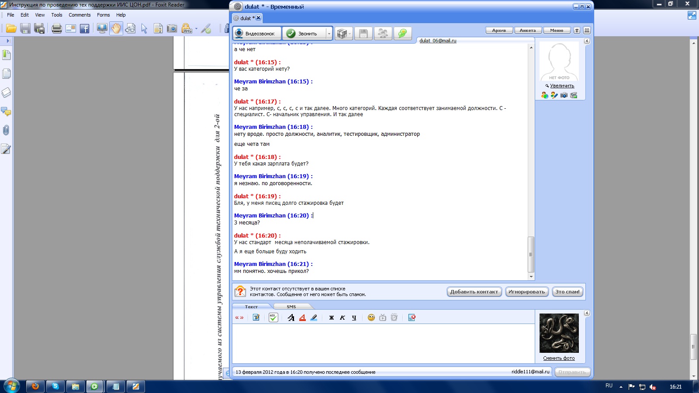The image size is (699, 393).
Task: Open Forms menu in Foxit Reader
Action: click(x=104, y=15)
